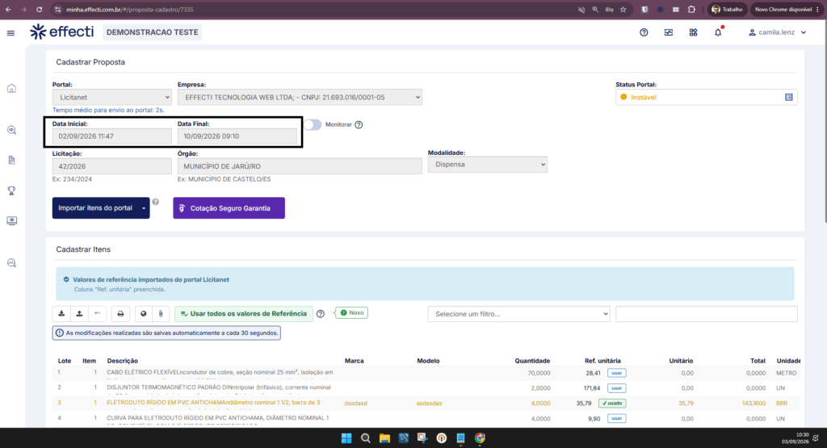Open the Portal dropdown showing Licitanet

tap(111, 97)
